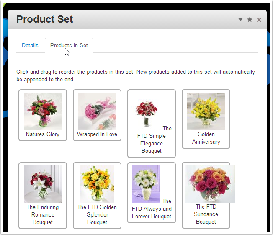Click the Product Set panel title
273x235 pixels.
point(45,19)
